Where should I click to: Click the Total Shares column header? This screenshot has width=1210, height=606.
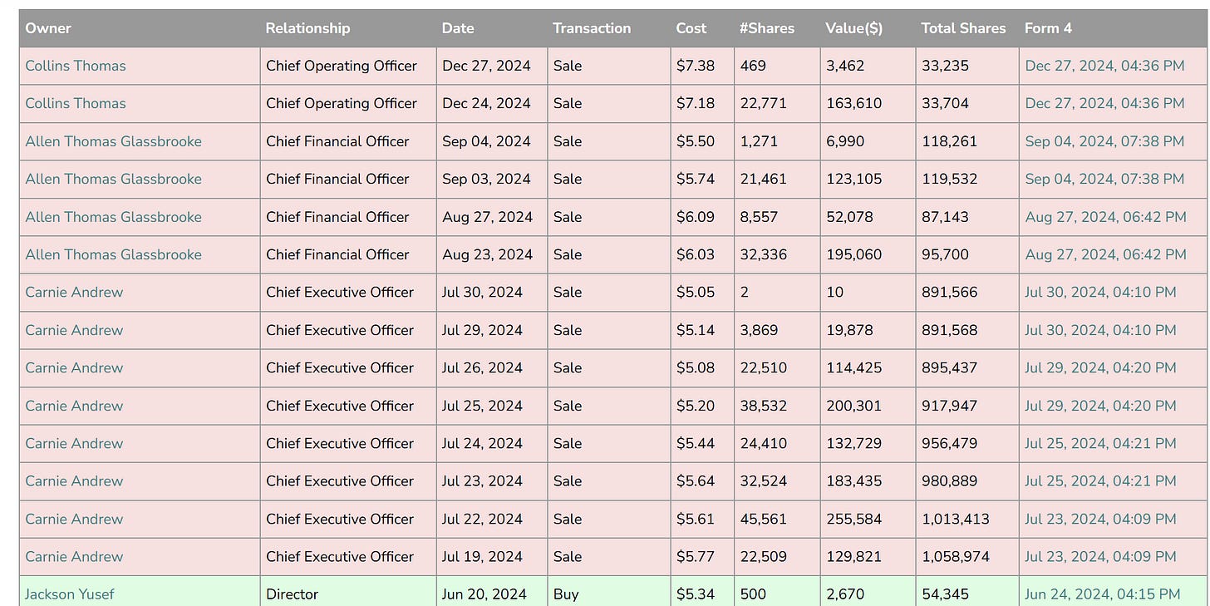(x=963, y=28)
